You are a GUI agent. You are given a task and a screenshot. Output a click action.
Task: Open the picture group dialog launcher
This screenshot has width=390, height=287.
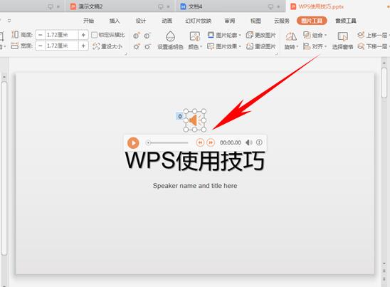coord(276,53)
